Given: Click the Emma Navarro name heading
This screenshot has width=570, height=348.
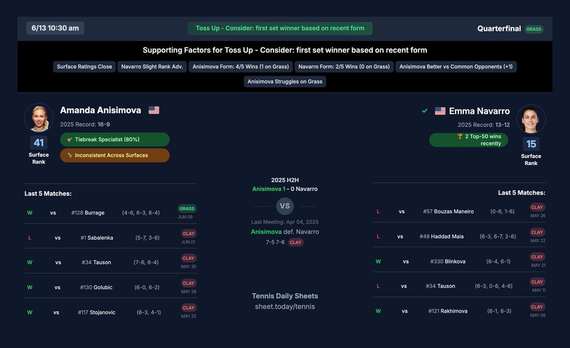Looking at the screenshot, I should coord(479,111).
